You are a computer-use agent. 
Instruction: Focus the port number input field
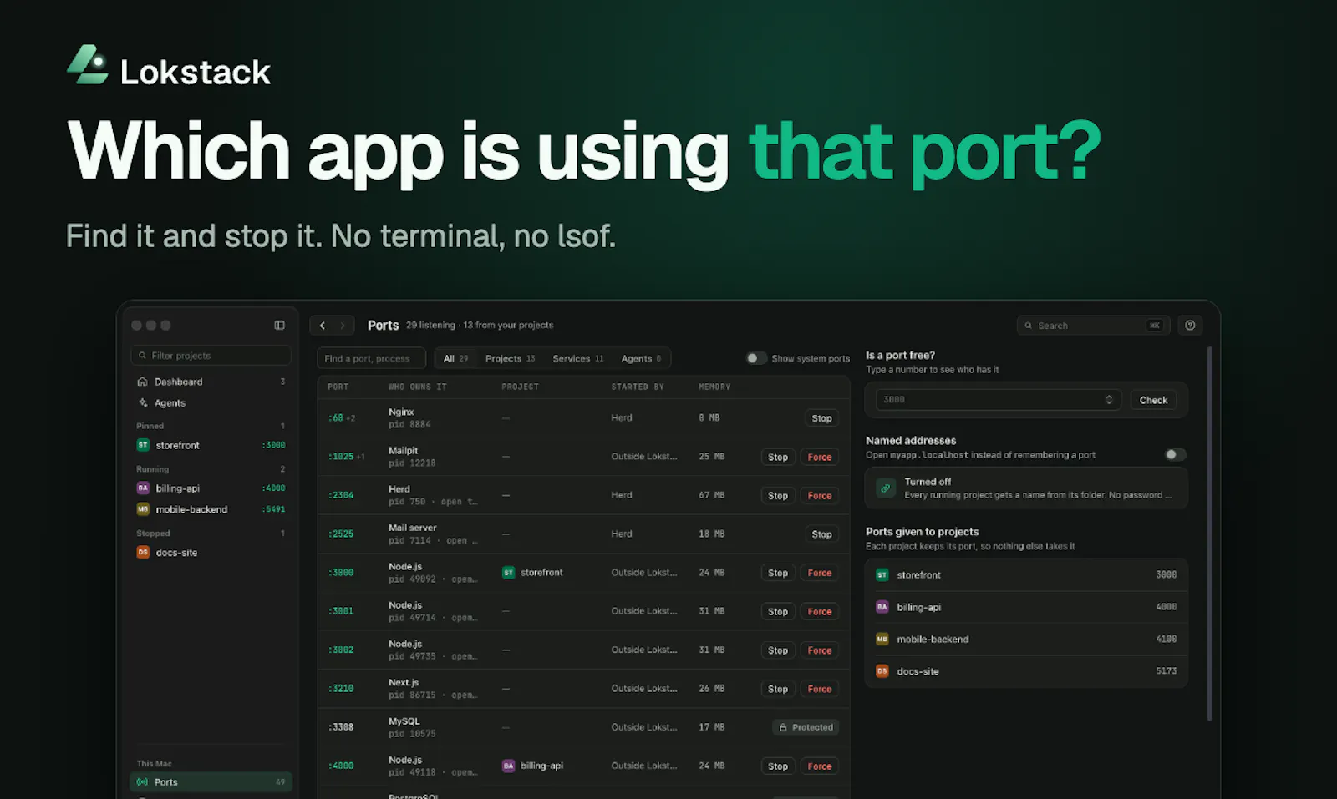[x=999, y=400]
